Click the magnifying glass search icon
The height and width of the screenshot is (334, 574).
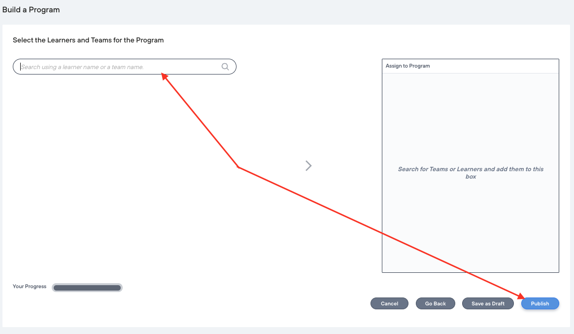(225, 67)
